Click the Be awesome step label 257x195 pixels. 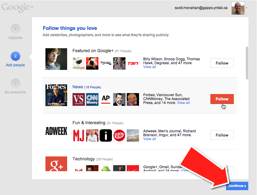pyautogui.click(x=15, y=92)
